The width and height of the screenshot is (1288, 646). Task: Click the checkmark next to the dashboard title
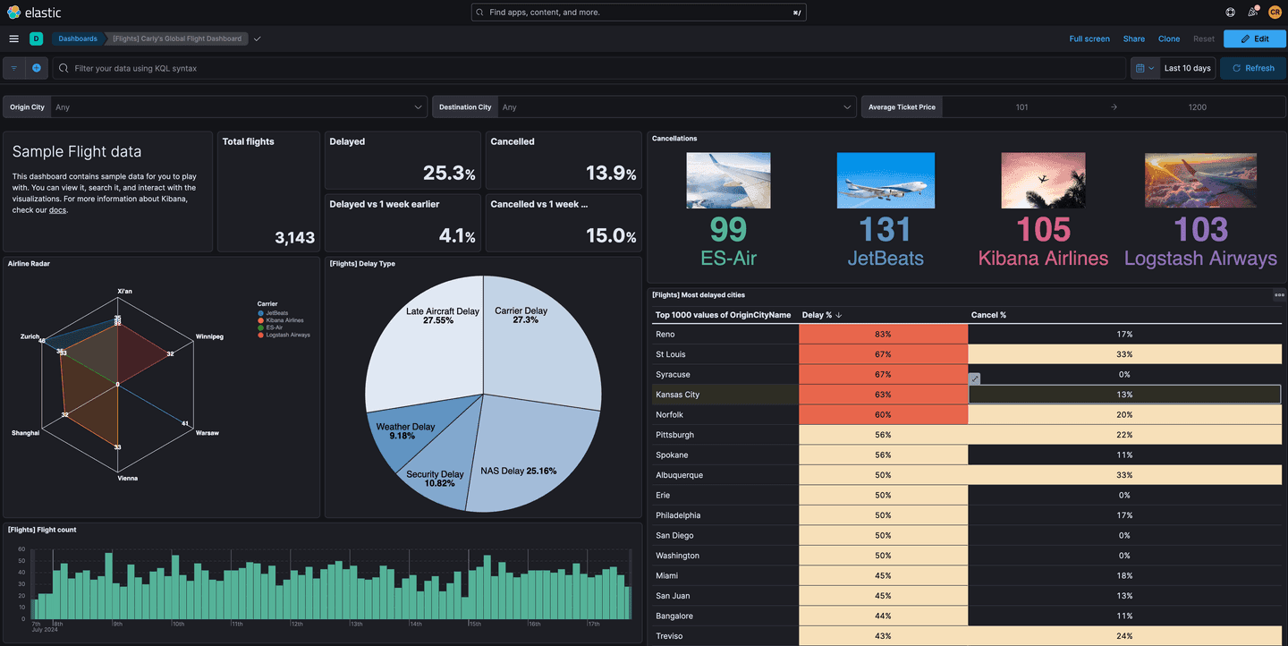click(x=257, y=38)
